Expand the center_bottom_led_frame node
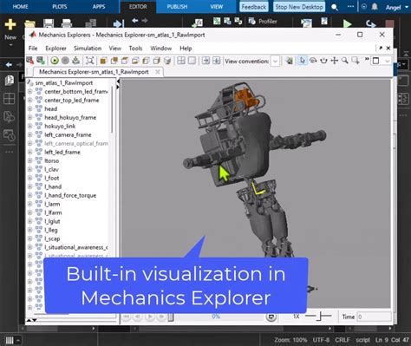 coord(29,91)
